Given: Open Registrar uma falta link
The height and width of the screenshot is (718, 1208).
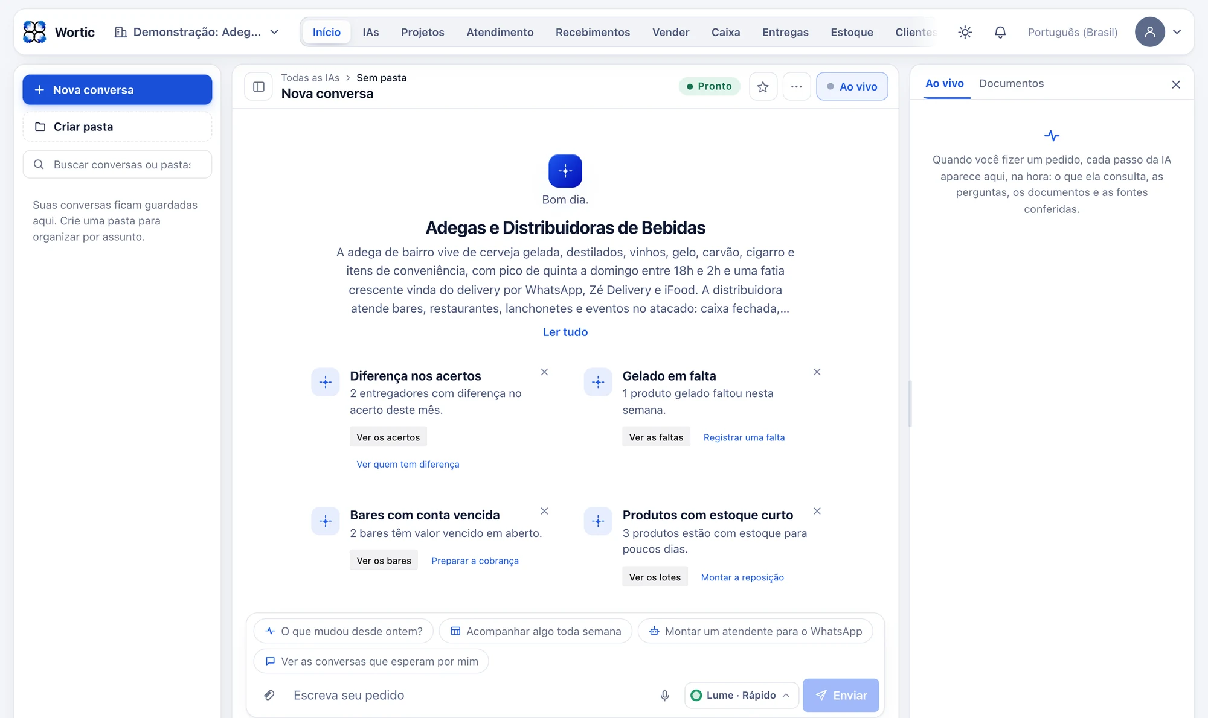Looking at the screenshot, I should 744,437.
